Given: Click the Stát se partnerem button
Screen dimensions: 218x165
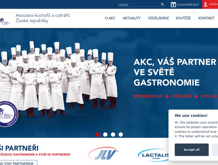Looking at the screenshot, I should [18, 163].
